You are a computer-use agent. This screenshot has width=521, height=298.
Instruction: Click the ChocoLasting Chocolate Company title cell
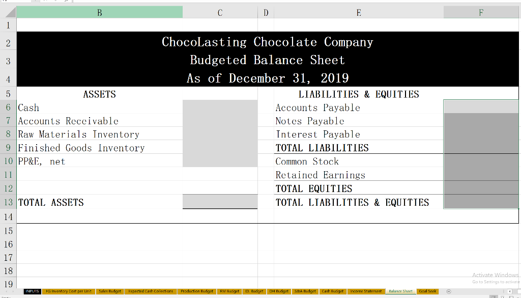click(268, 42)
